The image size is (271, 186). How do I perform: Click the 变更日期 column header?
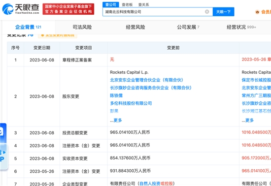42,48
